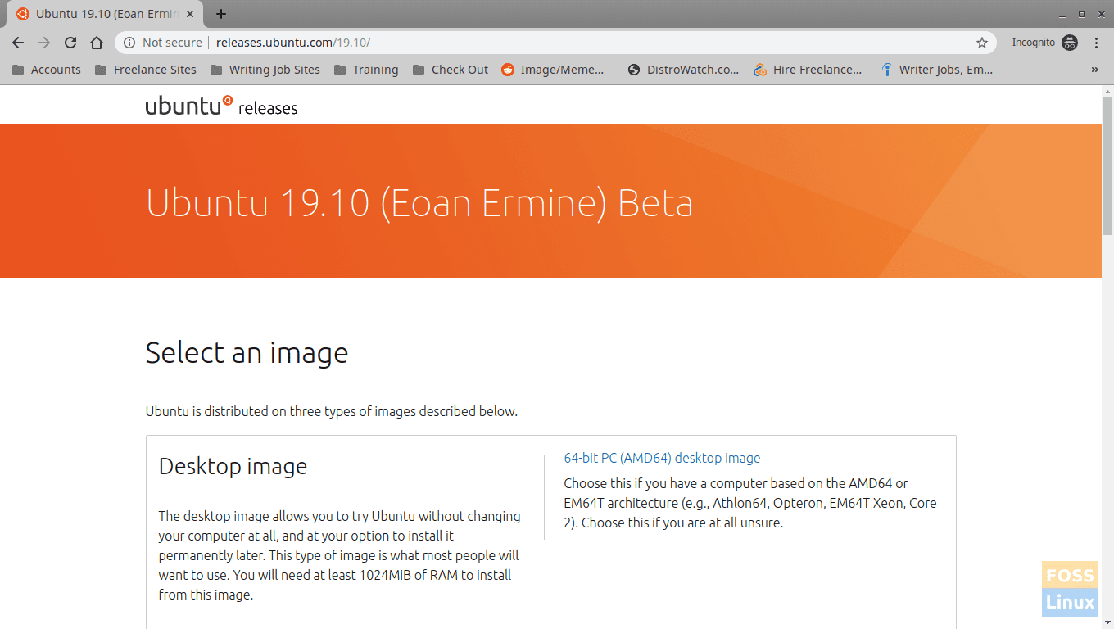Screen dimensions: 1114x629
Task: Open the Check Out bookmark folder
Action: click(x=451, y=70)
